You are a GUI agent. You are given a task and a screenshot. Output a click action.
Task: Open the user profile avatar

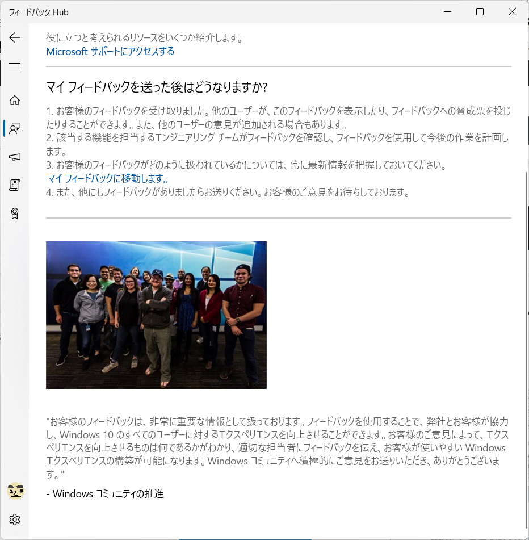coord(15,491)
